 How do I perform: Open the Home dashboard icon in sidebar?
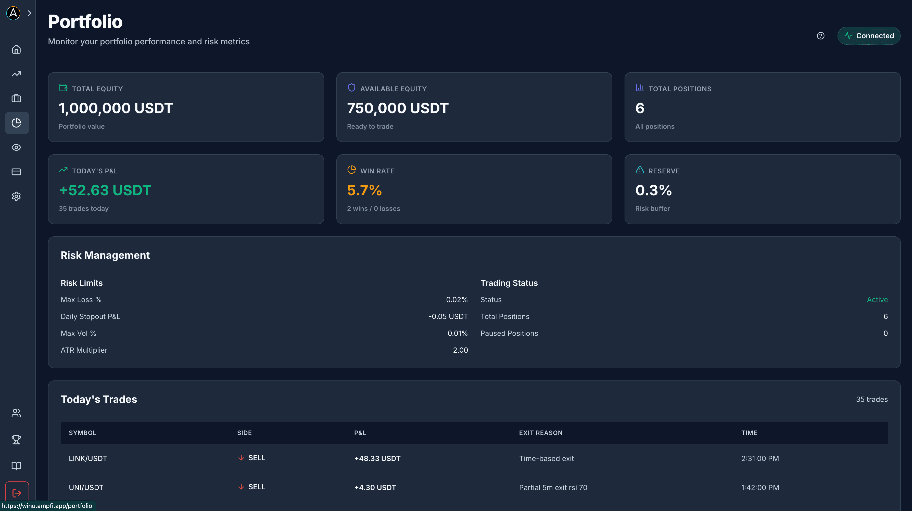pos(16,49)
